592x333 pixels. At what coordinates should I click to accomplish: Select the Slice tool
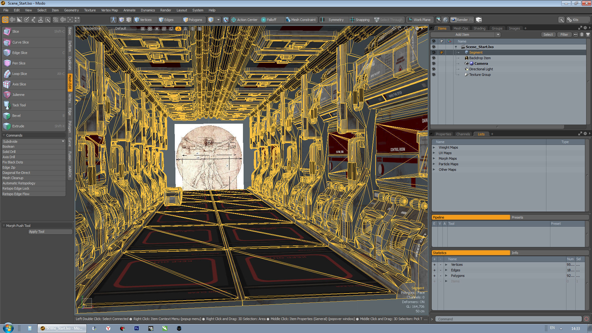[34, 31]
